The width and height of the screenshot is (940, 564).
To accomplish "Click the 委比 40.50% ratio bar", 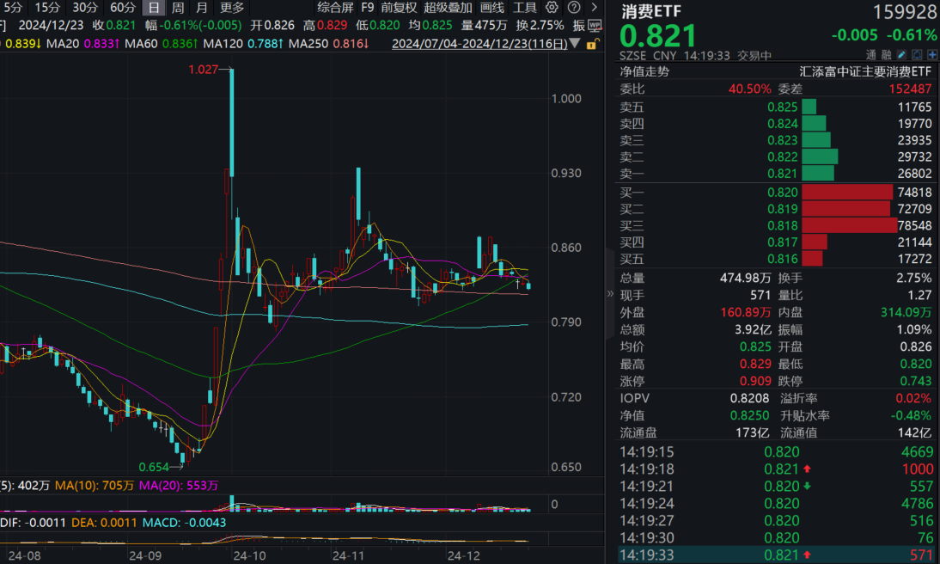I will tap(749, 89).
